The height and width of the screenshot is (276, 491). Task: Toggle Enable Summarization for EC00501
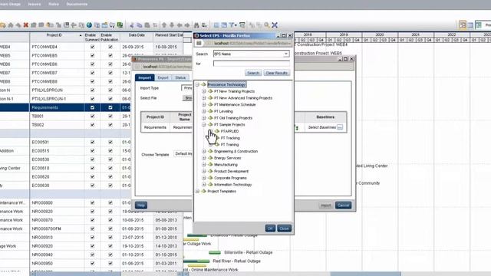(x=92, y=142)
